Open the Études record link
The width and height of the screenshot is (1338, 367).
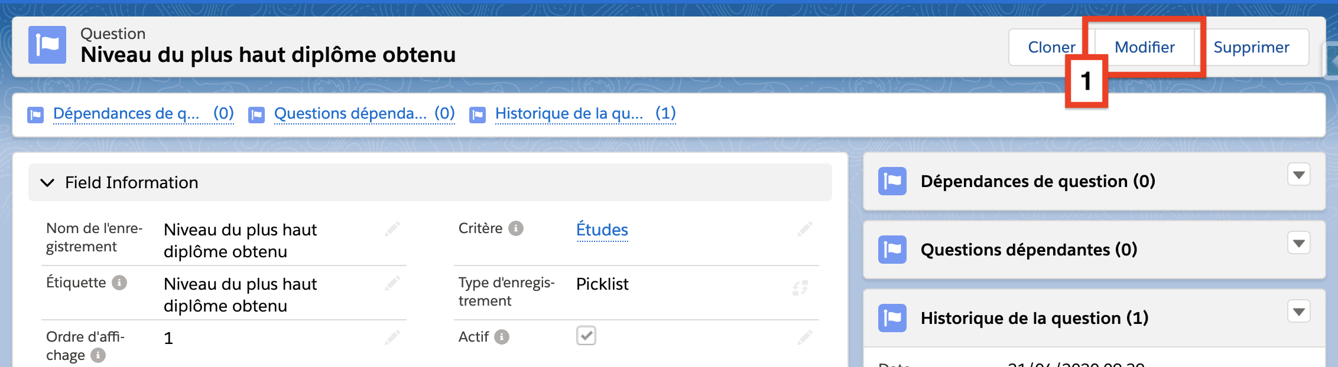point(602,230)
